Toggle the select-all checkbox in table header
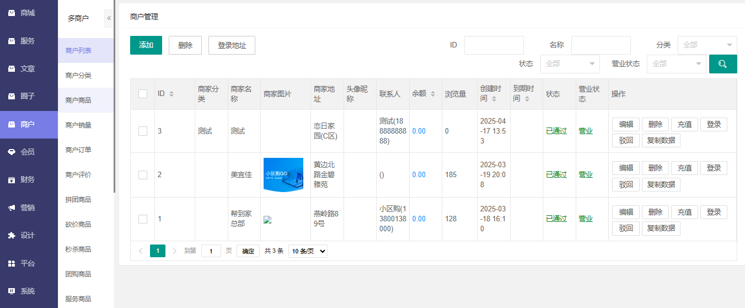The image size is (745, 308). pyautogui.click(x=143, y=94)
